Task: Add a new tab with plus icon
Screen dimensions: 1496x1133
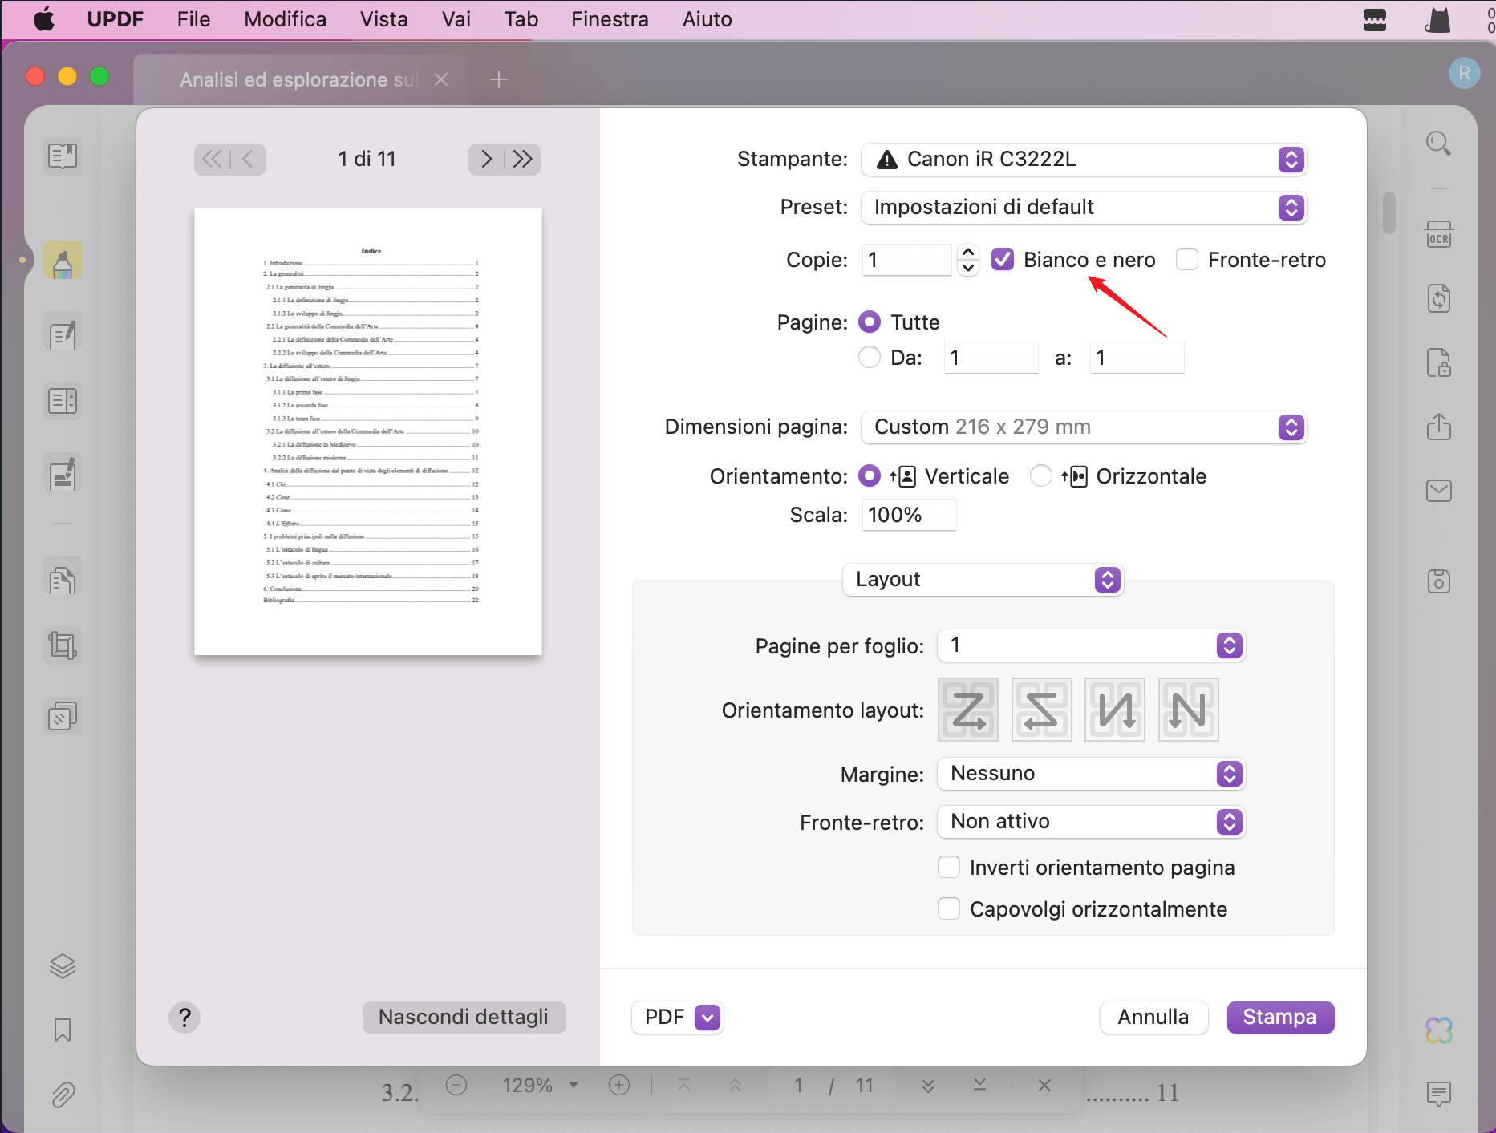Action: pyautogui.click(x=499, y=79)
